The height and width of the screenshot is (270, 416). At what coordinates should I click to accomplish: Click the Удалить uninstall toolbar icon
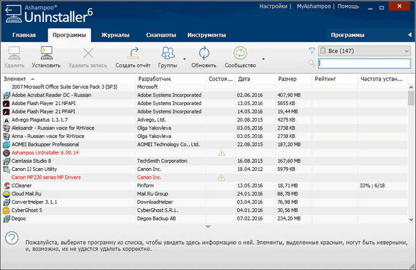pos(14,53)
